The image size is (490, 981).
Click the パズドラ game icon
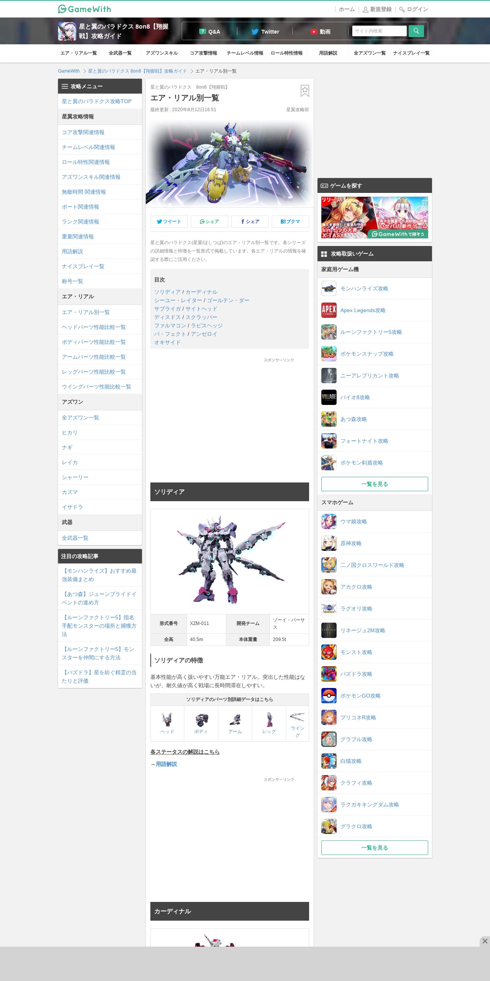[329, 674]
